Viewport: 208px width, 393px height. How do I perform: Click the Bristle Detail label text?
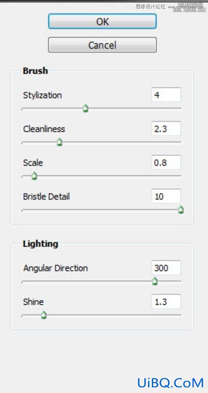click(x=47, y=197)
